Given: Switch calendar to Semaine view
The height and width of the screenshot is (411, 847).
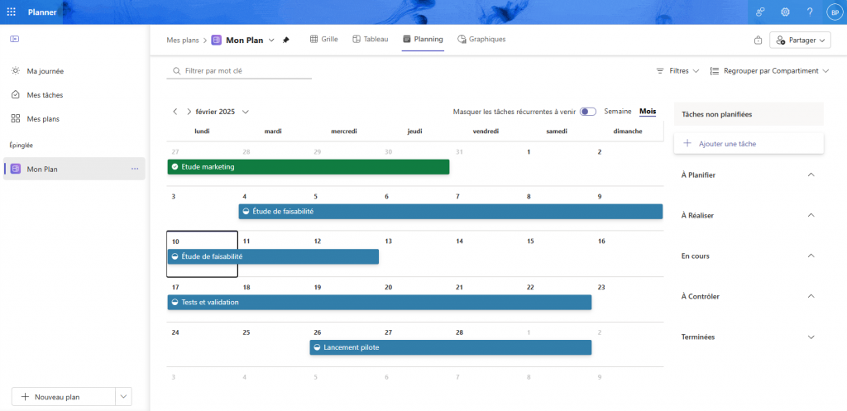Looking at the screenshot, I should (x=618, y=112).
